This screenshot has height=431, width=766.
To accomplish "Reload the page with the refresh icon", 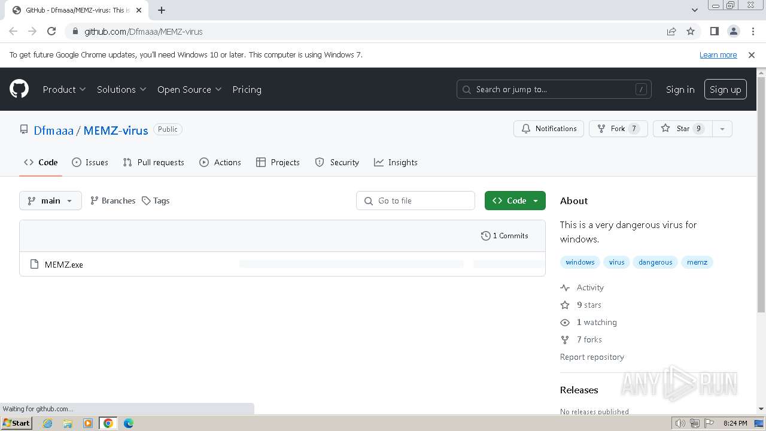I will coord(51,31).
